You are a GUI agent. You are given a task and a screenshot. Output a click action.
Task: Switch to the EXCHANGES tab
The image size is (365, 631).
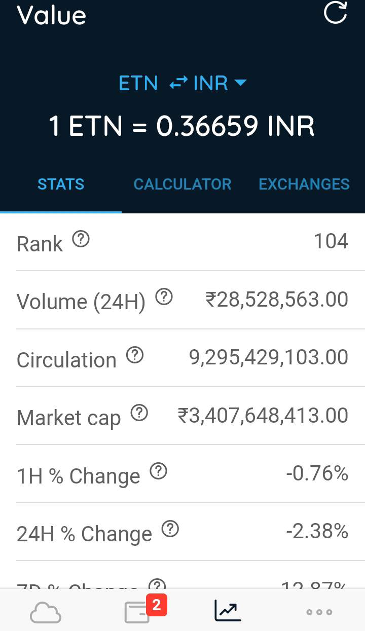click(x=304, y=184)
